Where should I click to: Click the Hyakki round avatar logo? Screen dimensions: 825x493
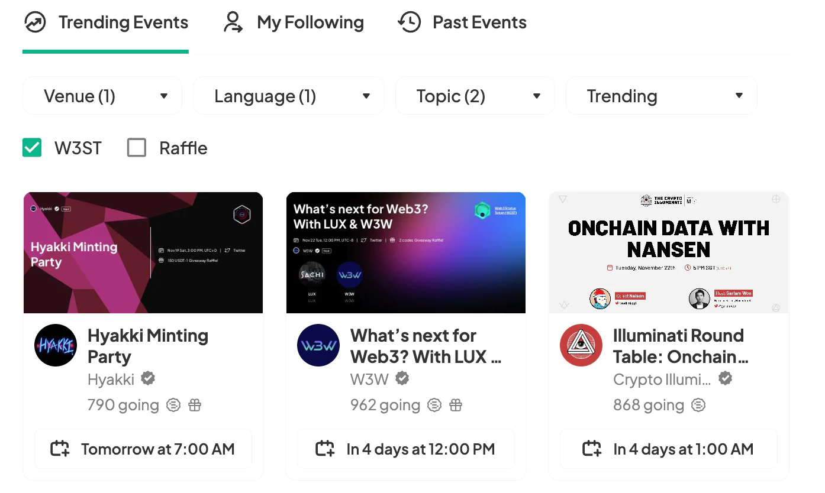pyautogui.click(x=56, y=345)
